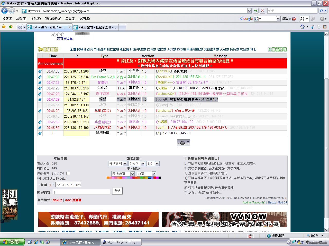Click the 文字內容 message text field

pos(81,192)
